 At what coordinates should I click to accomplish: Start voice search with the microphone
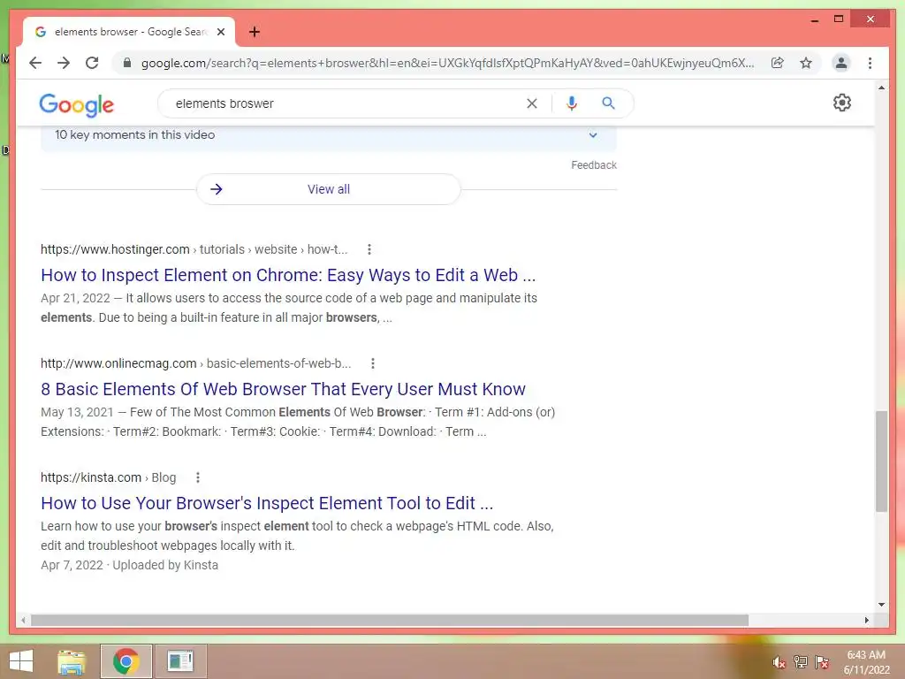click(x=572, y=103)
